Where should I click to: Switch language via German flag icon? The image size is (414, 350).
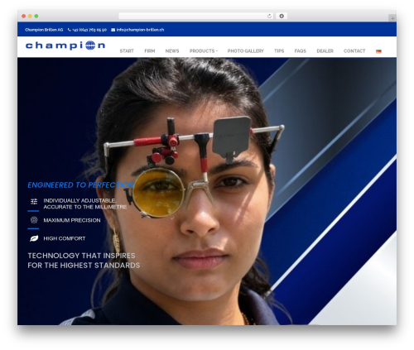tap(378, 51)
